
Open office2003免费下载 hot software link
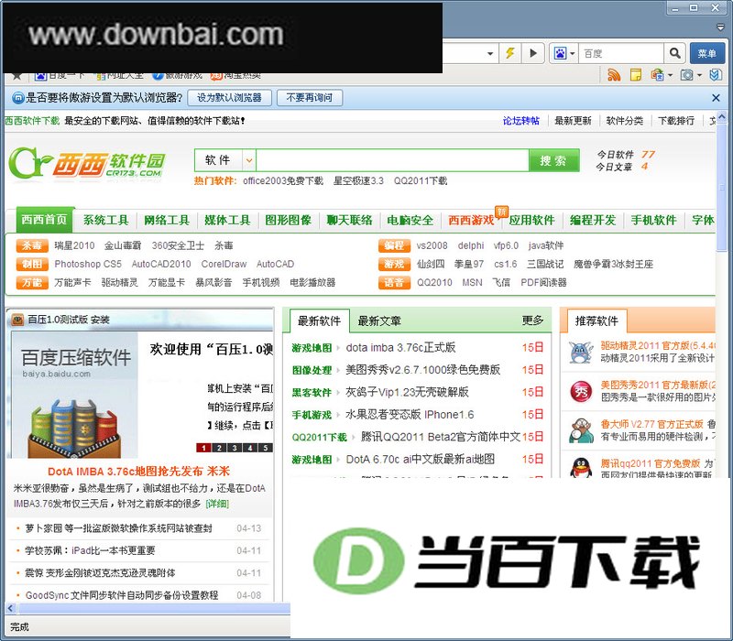coord(283,180)
